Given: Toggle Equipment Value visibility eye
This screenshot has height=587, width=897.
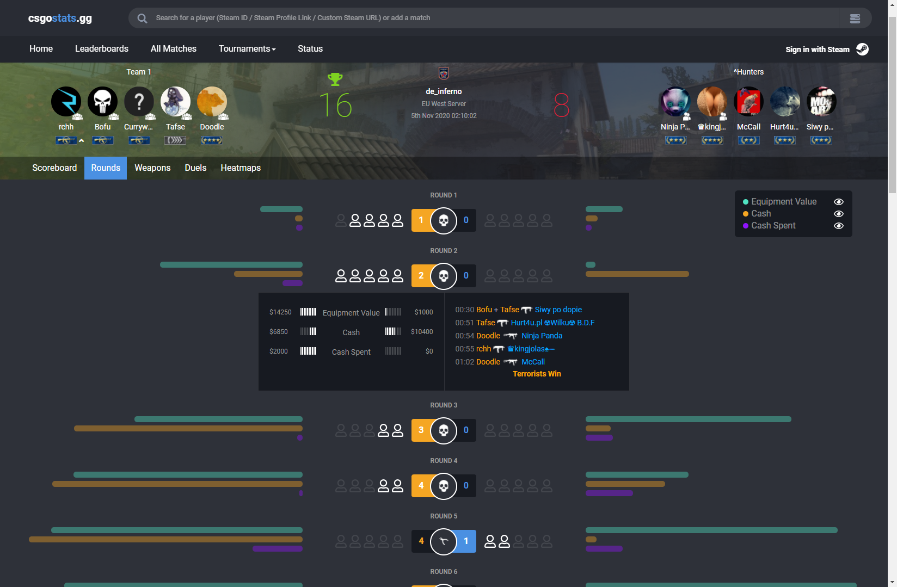Looking at the screenshot, I should tap(839, 202).
